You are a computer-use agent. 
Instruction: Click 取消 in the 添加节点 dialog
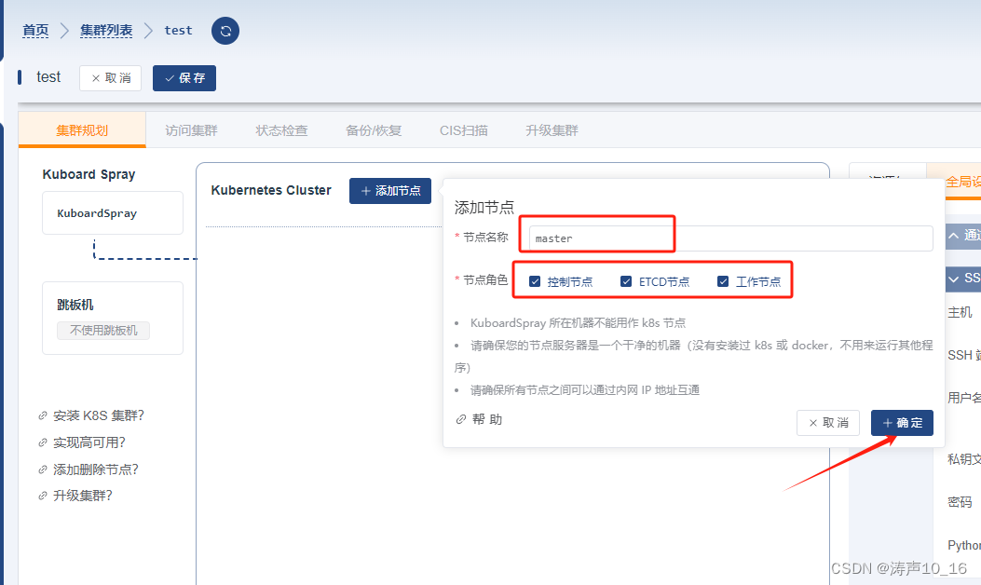828,423
